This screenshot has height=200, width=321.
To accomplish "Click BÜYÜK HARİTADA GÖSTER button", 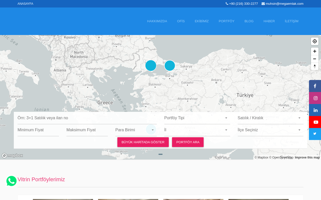I will 143,142.
